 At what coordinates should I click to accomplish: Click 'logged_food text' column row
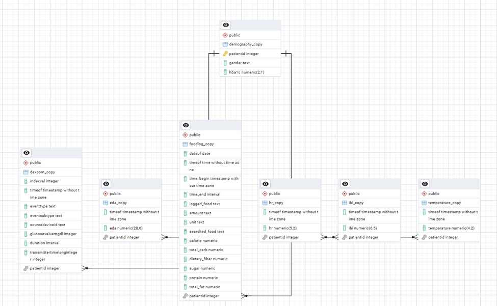click(x=210, y=204)
